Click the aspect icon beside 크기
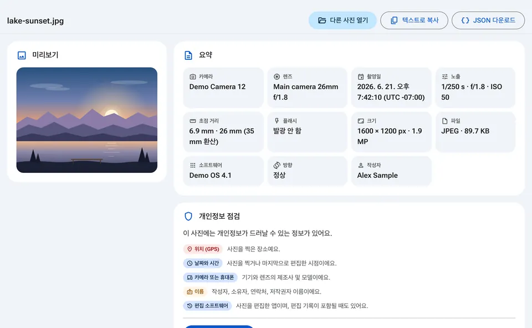Image resolution: width=532 pixels, height=328 pixels. (x=361, y=121)
